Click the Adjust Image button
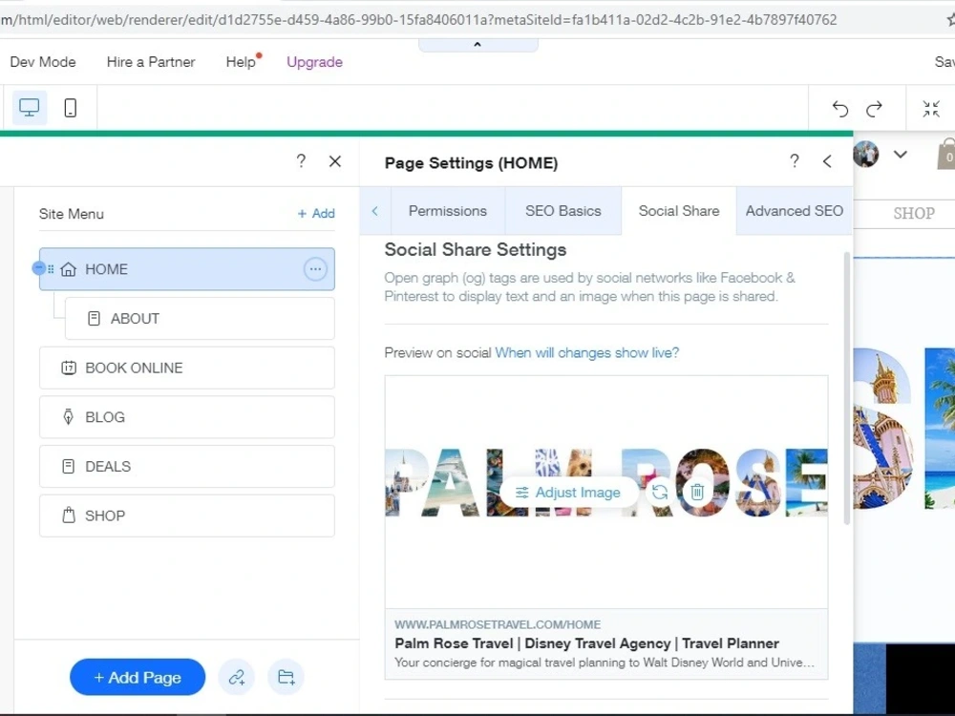The height and width of the screenshot is (716, 955). point(568,492)
